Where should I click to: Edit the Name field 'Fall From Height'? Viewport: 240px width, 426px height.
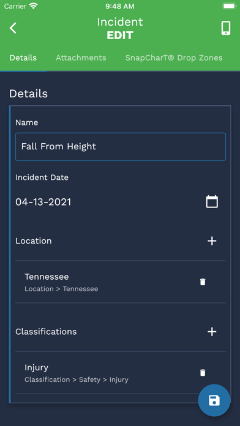click(x=121, y=147)
